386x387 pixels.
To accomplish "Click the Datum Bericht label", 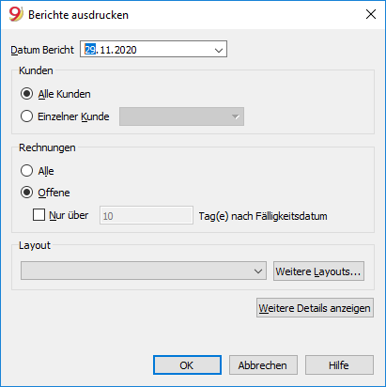I will [x=42, y=50].
